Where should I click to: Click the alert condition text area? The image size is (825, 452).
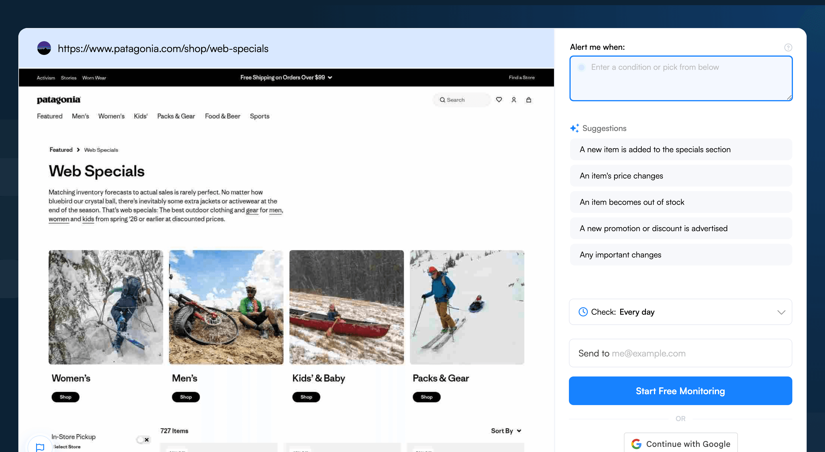[x=681, y=78]
